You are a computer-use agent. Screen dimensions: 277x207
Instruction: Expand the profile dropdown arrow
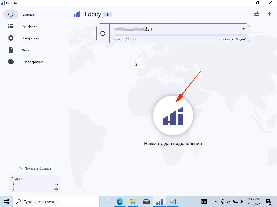click(243, 29)
